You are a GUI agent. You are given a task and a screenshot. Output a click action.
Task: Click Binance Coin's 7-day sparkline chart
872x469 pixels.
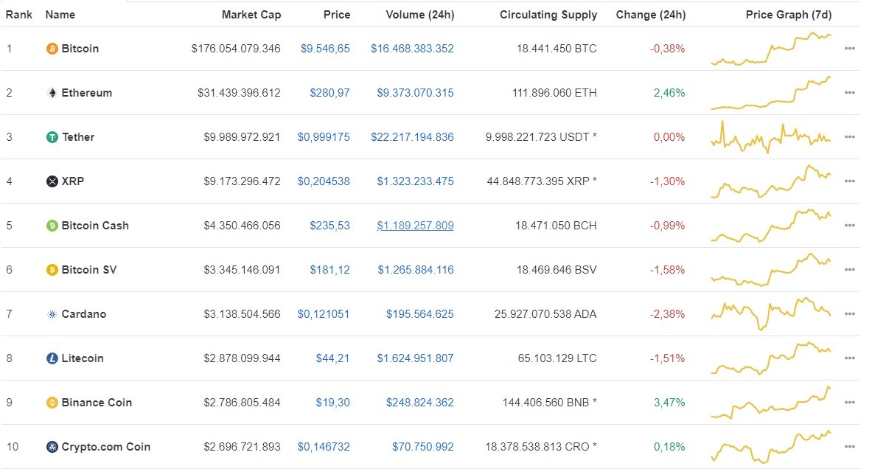pyautogui.click(x=770, y=403)
